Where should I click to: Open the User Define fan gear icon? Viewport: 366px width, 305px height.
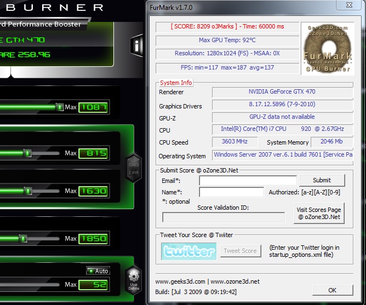134,280
